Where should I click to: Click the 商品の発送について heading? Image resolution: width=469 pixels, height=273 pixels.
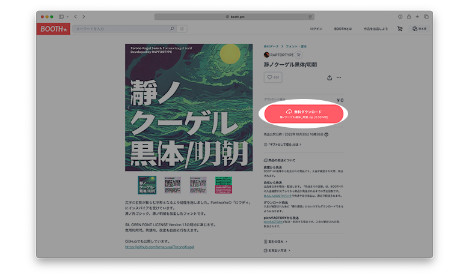click(x=280, y=160)
